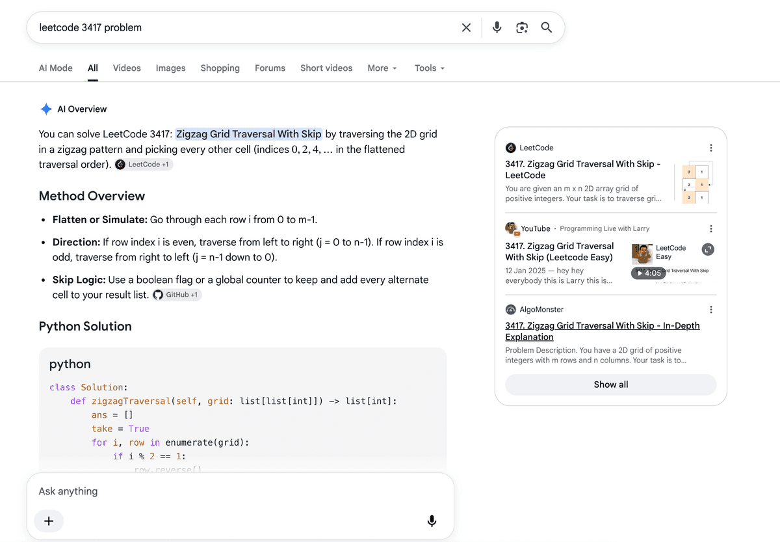Open the LeetCode +1 source chip
The width and height of the screenshot is (780, 542).
[x=144, y=165]
